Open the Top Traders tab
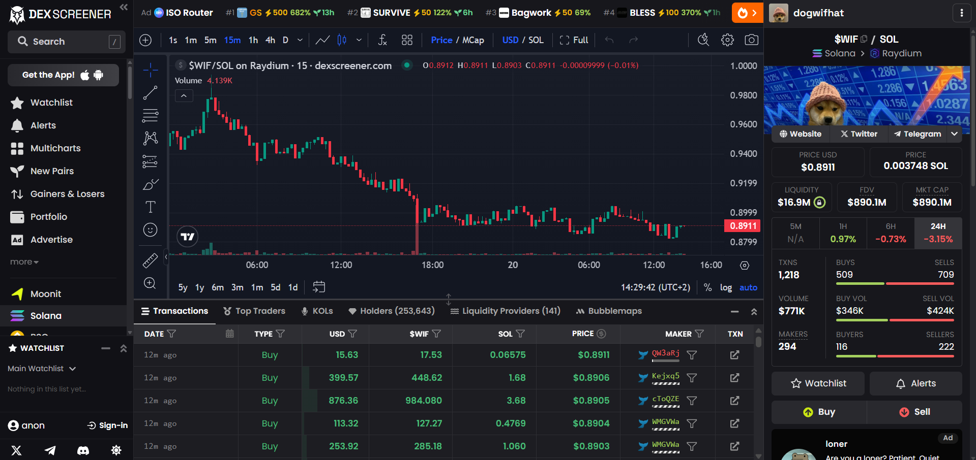Screen dimensions: 976x460 tap(254, 311)
